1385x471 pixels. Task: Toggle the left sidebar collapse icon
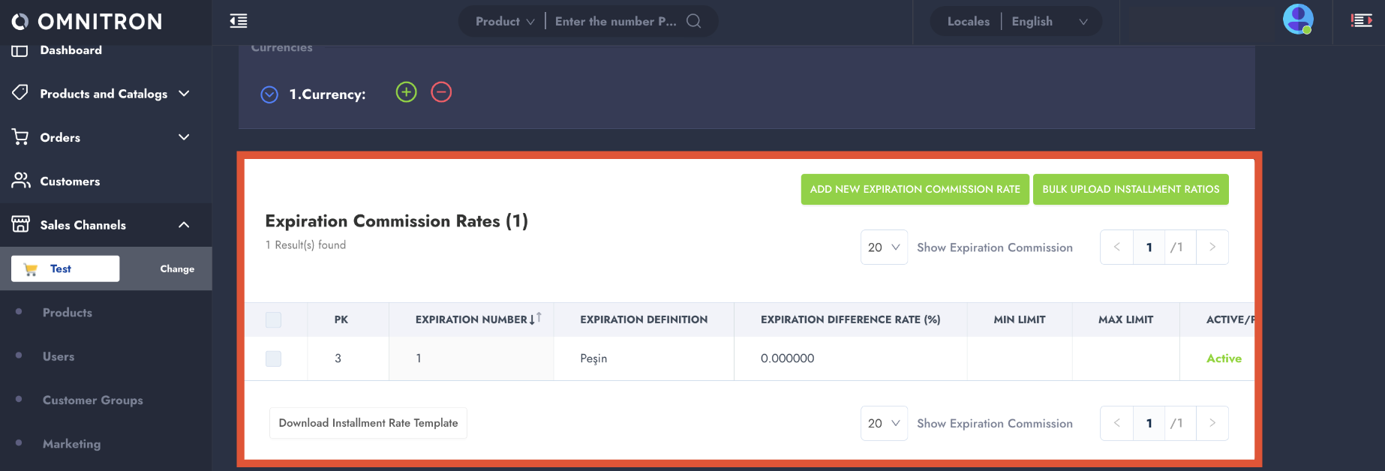tap(239, 21)
